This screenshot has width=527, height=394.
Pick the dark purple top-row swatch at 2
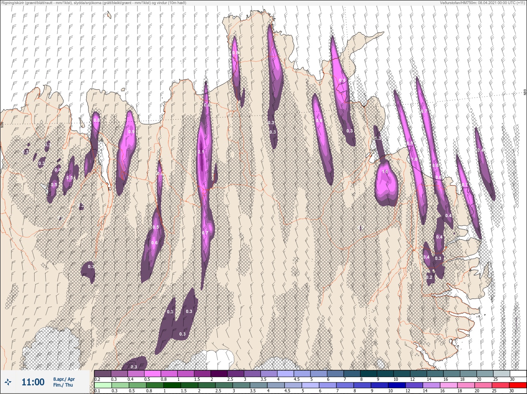click(x=219, y=373)
